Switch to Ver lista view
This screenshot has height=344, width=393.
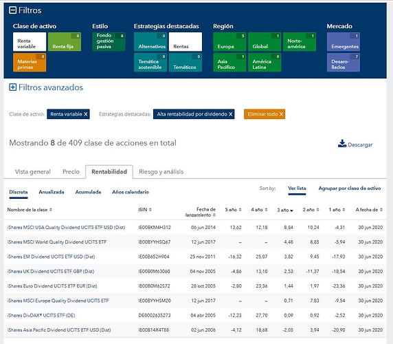coord(297,189)
